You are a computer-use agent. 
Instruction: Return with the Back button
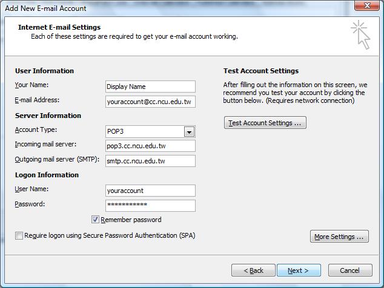(253, 270)
